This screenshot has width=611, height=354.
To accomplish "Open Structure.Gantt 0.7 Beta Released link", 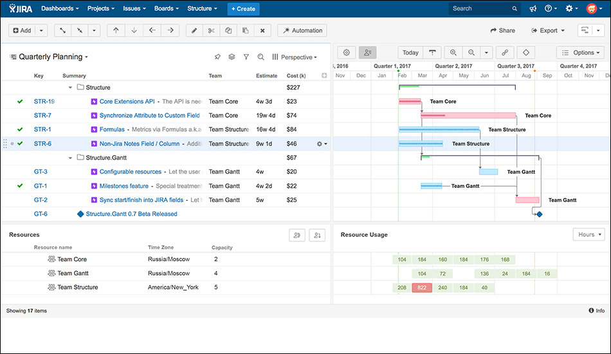I will tap(131, 214).
